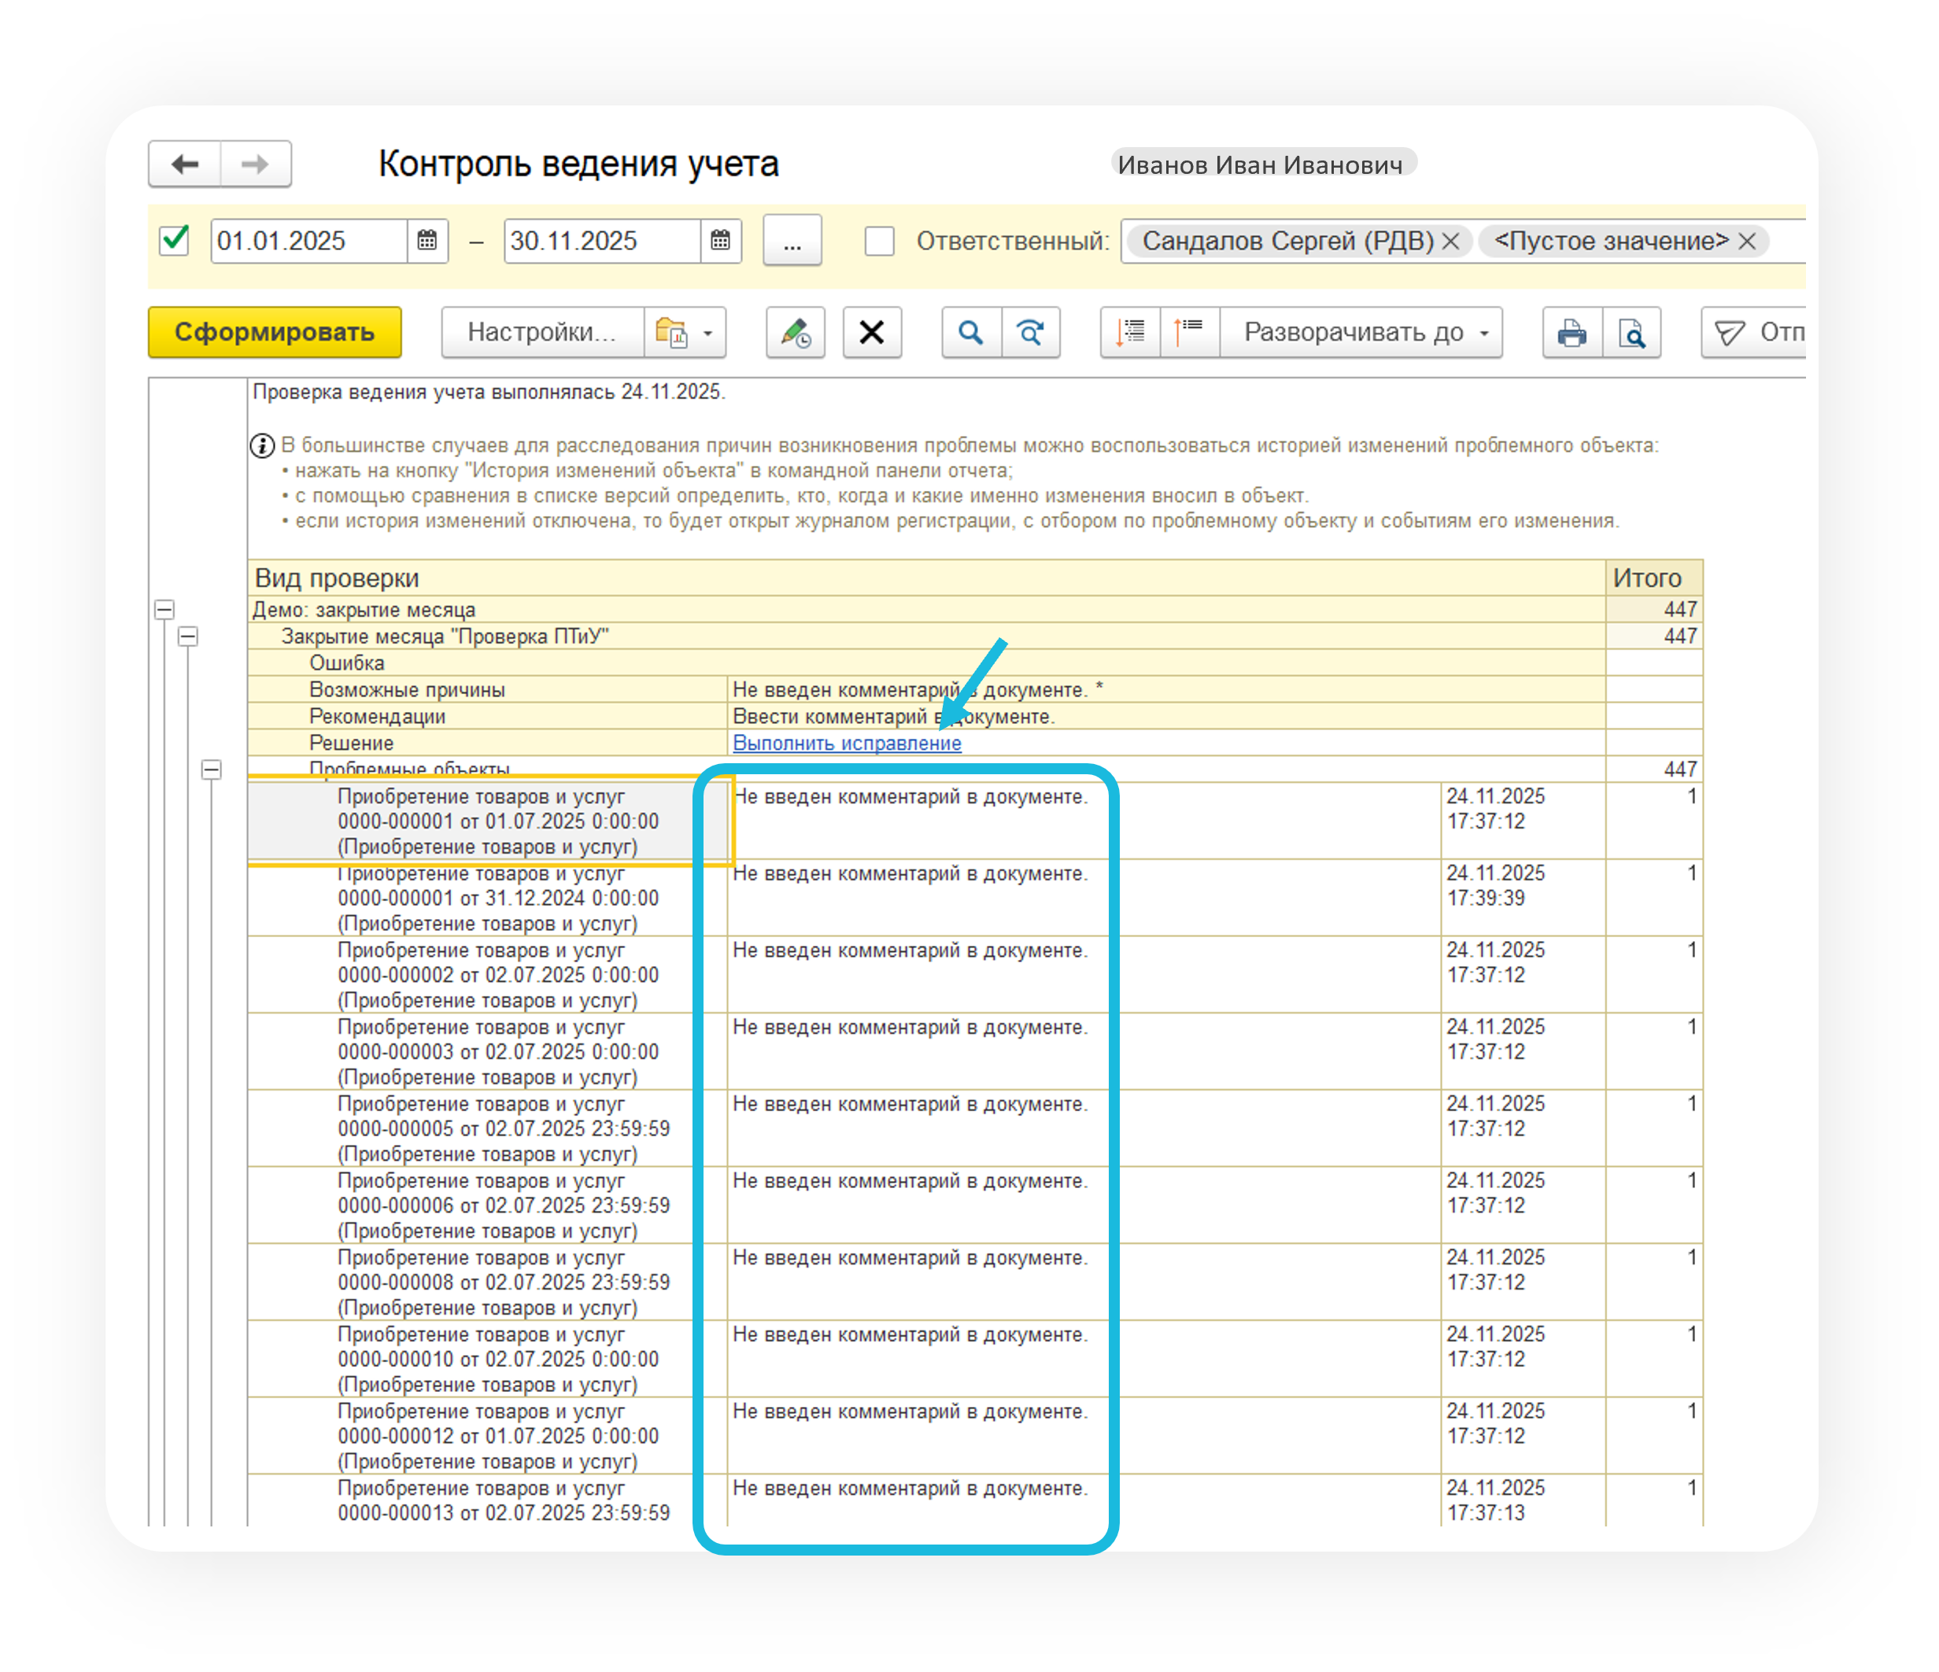The image size is (1939, 1672).
Task: Click the Сформировать button
Action: coord(274,332)
